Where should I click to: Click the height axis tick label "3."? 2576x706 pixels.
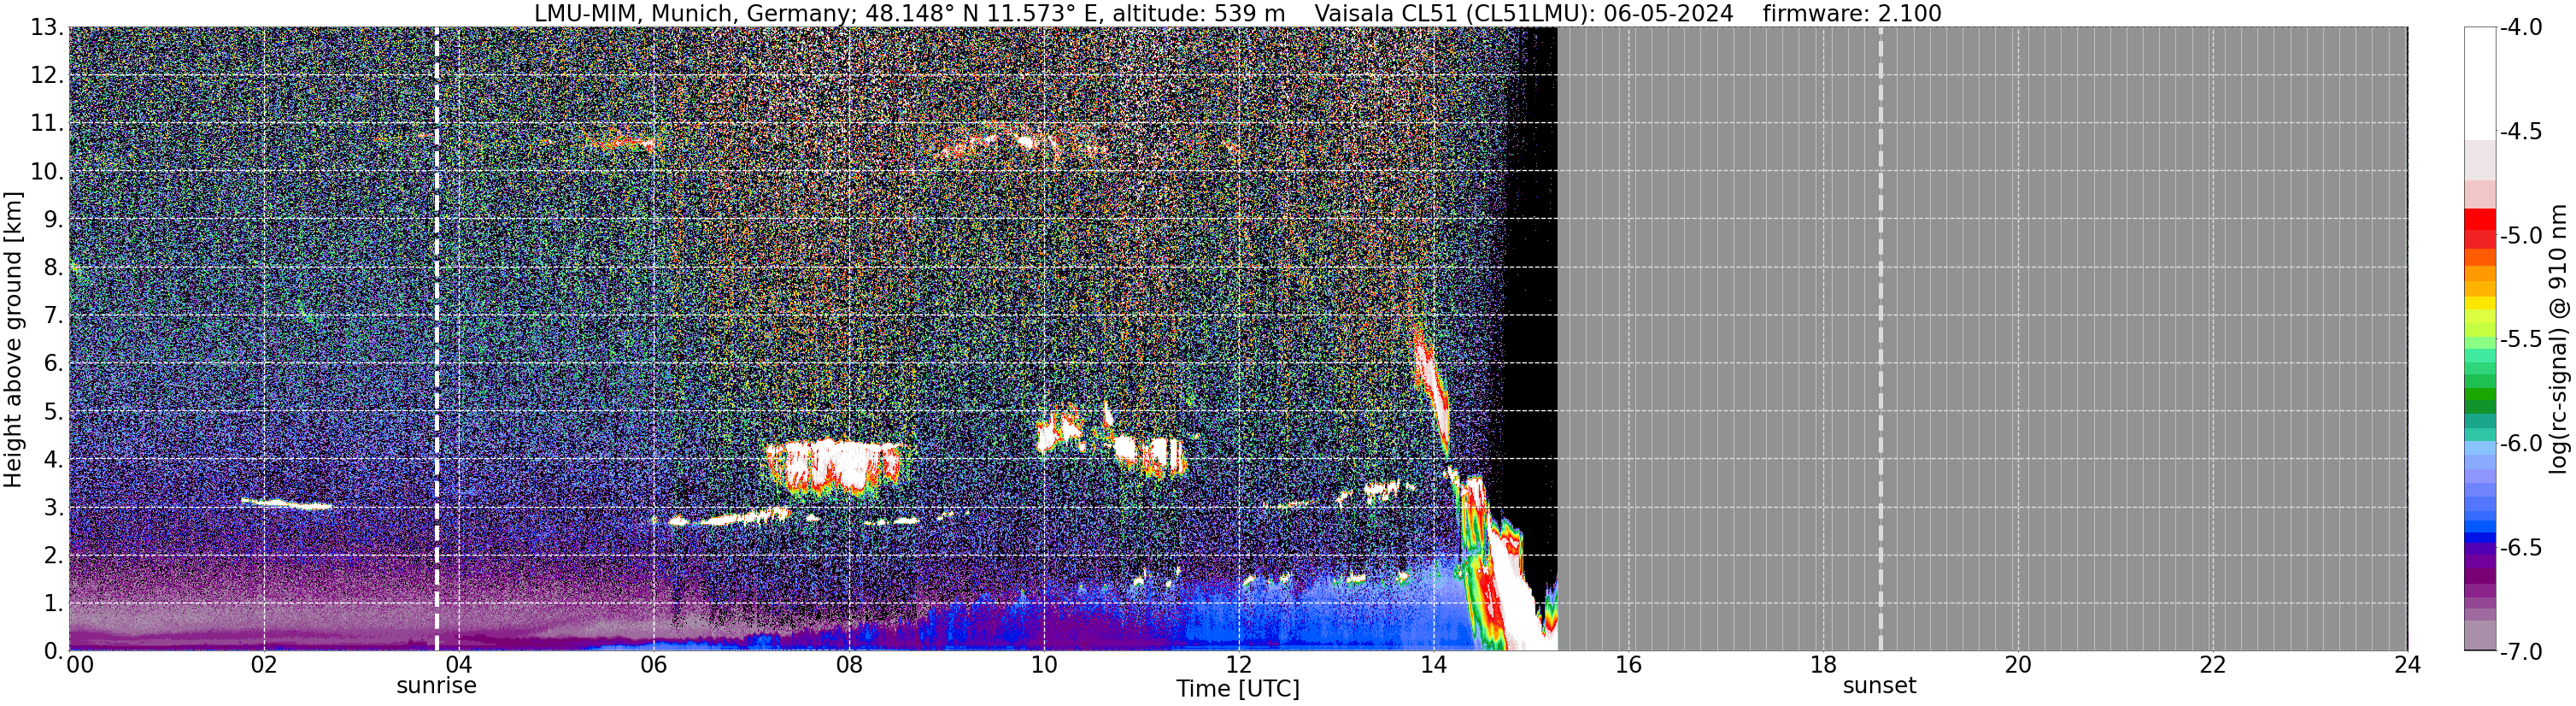[x=53, y=507]
